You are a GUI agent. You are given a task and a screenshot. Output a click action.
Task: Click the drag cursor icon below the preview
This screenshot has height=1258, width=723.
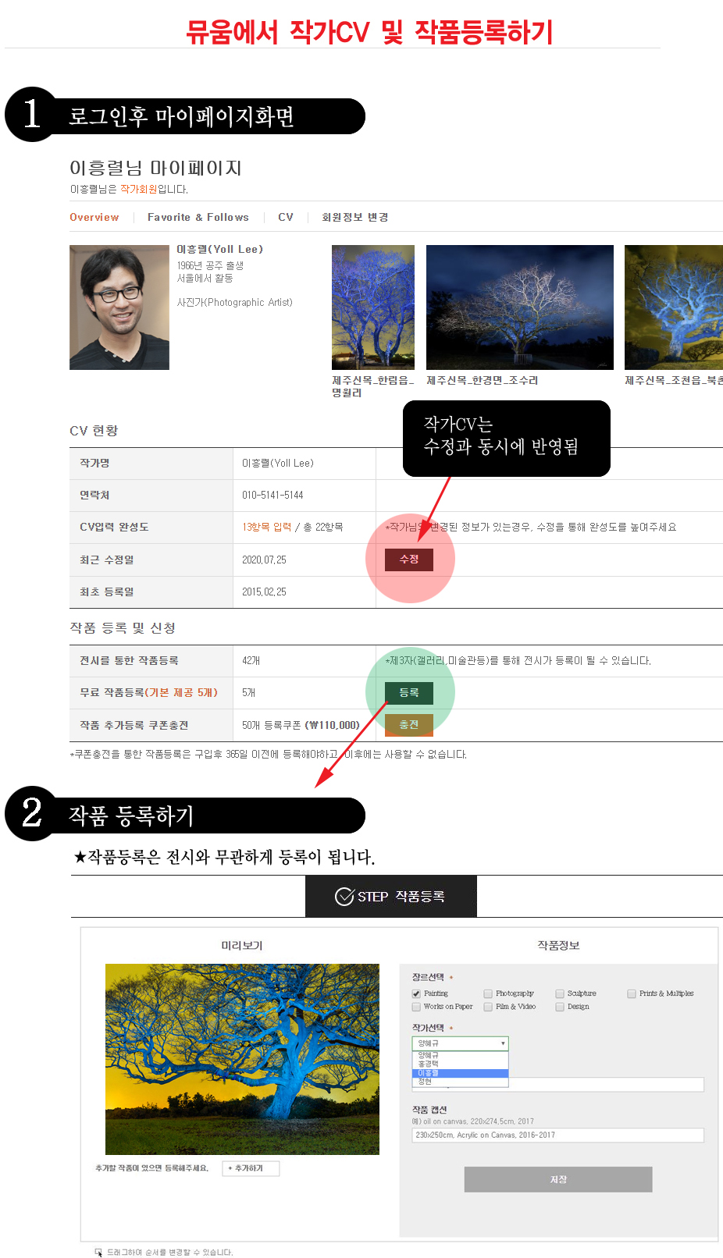[98, 1253]
